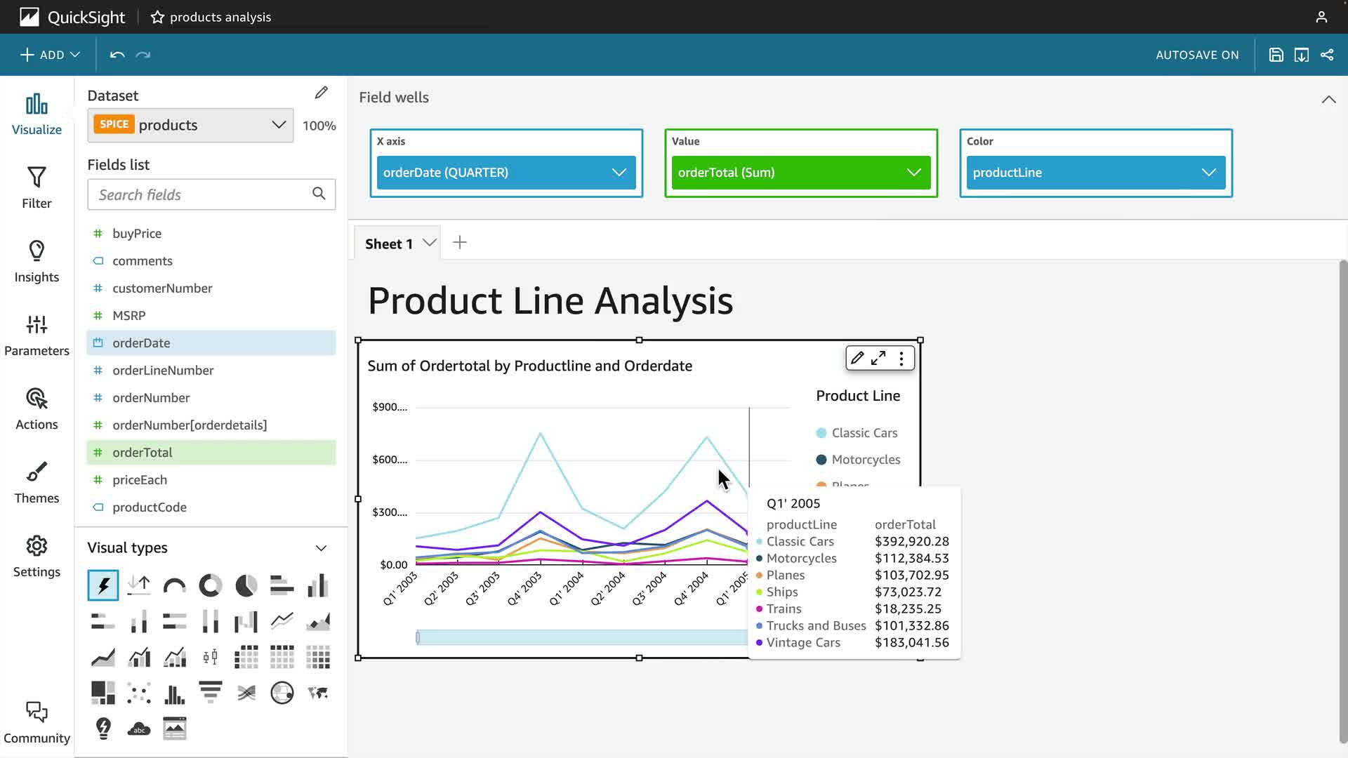Collapse the Field wells panel

[x=1328, y=100]
